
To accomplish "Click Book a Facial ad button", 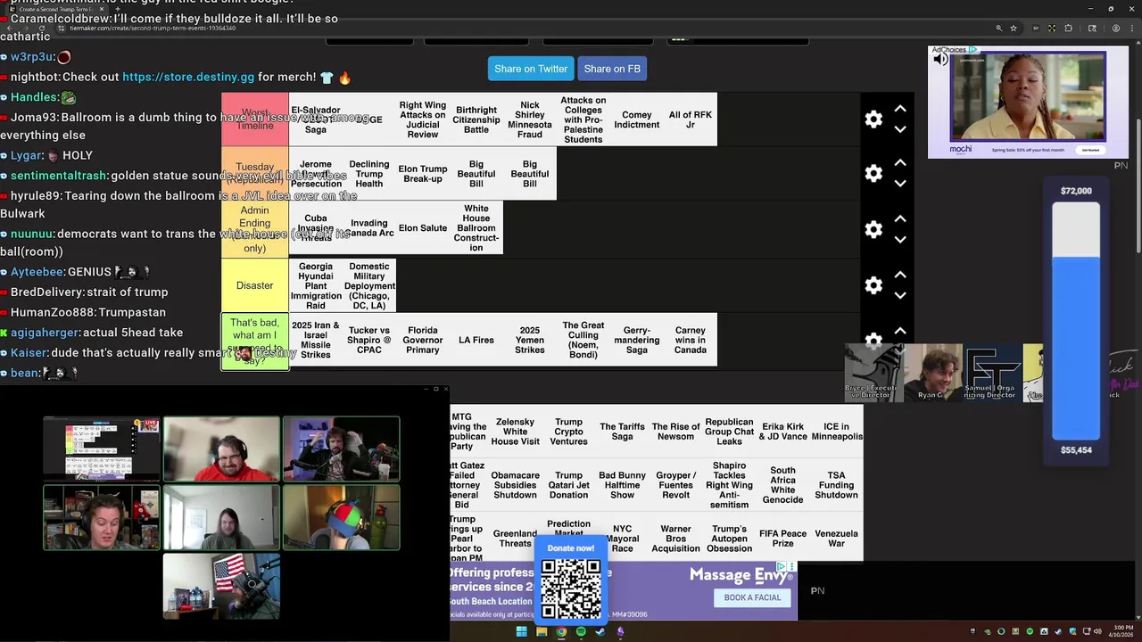I will (x=752, y=597).
